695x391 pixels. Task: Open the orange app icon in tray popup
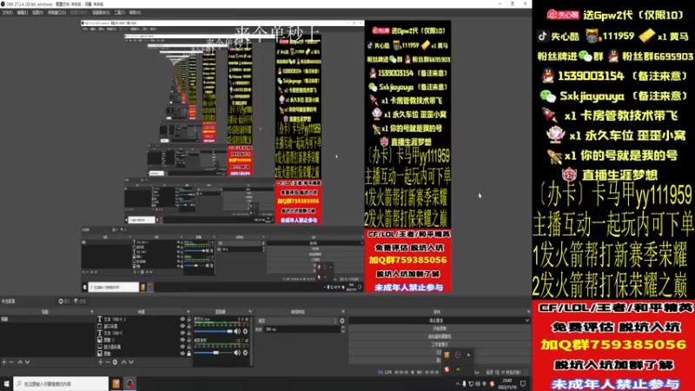(x=447, y=355)
